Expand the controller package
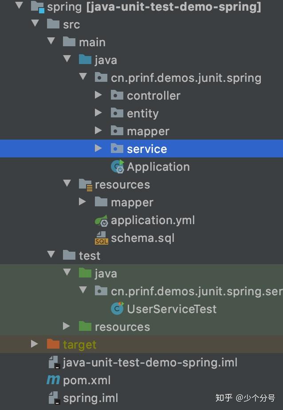 (x=98, y=95)
